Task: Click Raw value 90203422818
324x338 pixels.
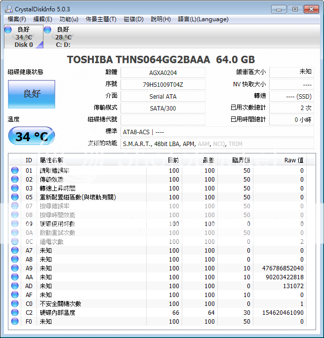Action: pyautogui.click(x=284, y=277)
